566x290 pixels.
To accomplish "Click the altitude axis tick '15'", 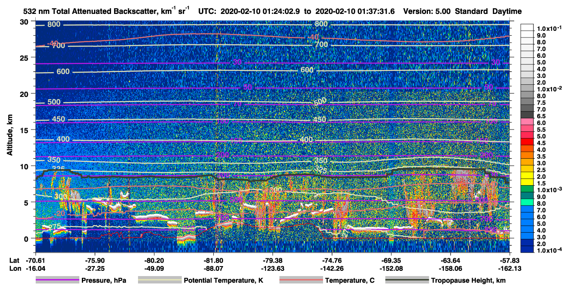I will [x=25, y=130].
